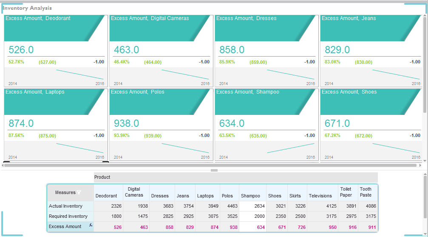428x237 pixels.
Task: Click the small icon in Excess Amount row header
Action: 91,225
